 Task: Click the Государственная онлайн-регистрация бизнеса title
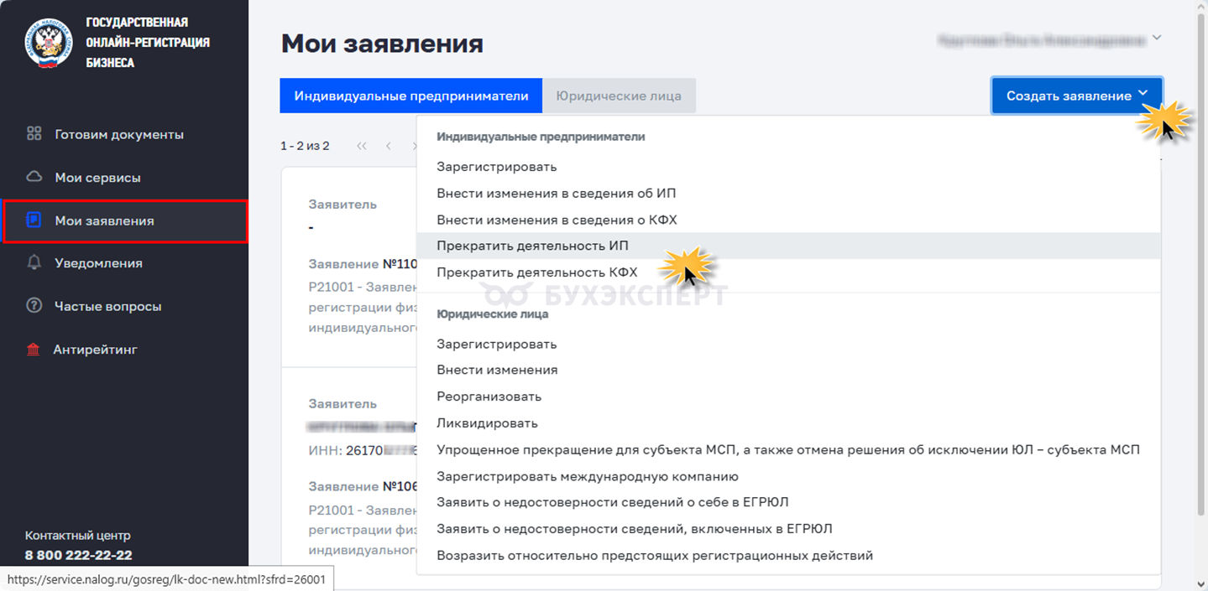coord(148,43)
